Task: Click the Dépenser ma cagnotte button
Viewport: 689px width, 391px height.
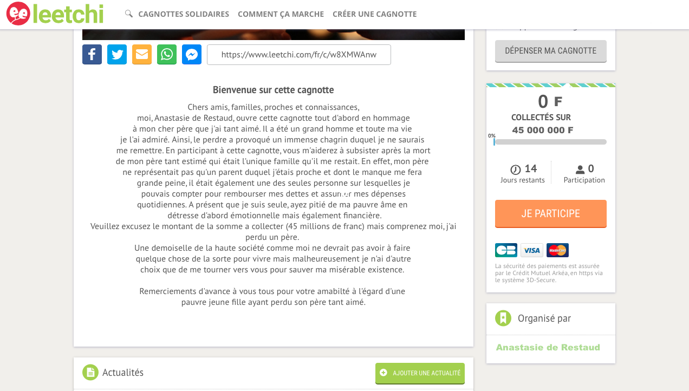Action: [551, 51]
